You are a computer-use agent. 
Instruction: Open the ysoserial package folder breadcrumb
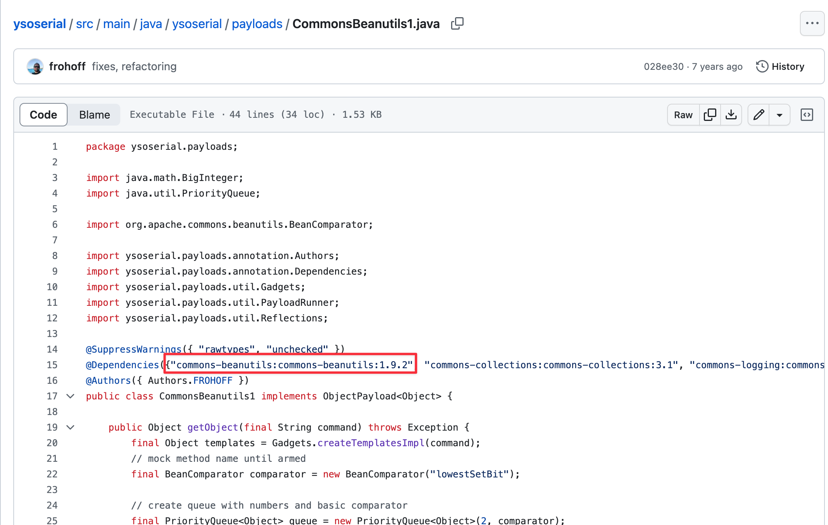tap(197, 24)
